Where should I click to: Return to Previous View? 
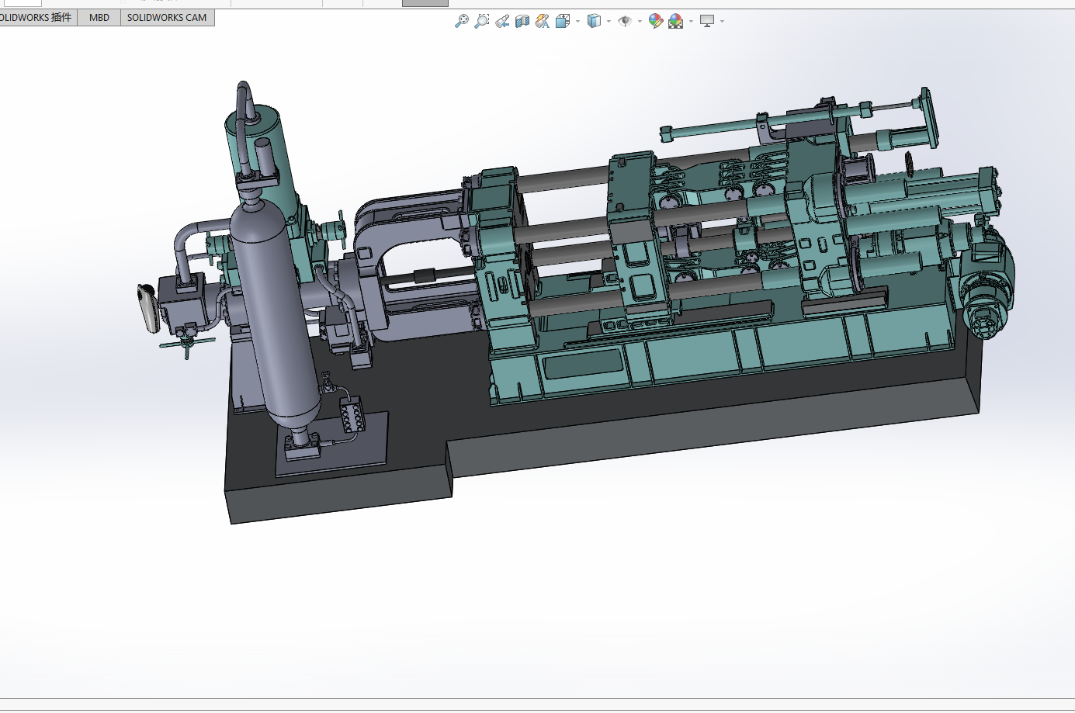pyautogui.click(x=502, y=21)
